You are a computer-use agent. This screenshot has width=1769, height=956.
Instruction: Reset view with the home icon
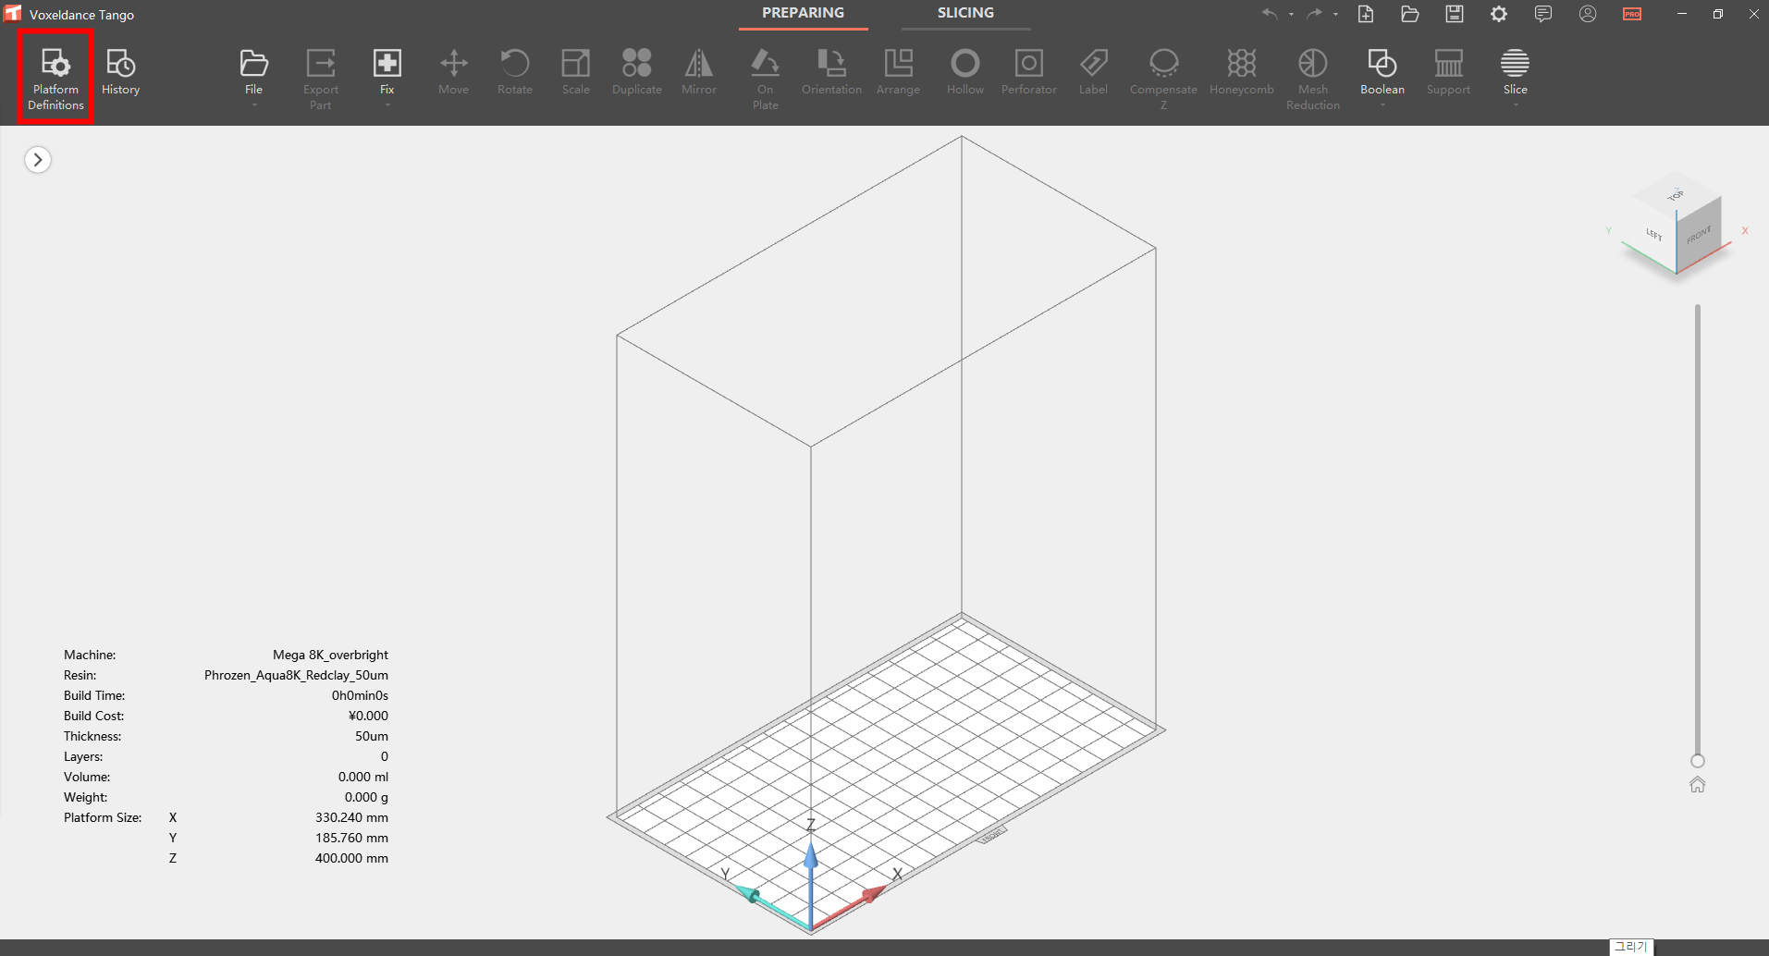pos(1698,785)
